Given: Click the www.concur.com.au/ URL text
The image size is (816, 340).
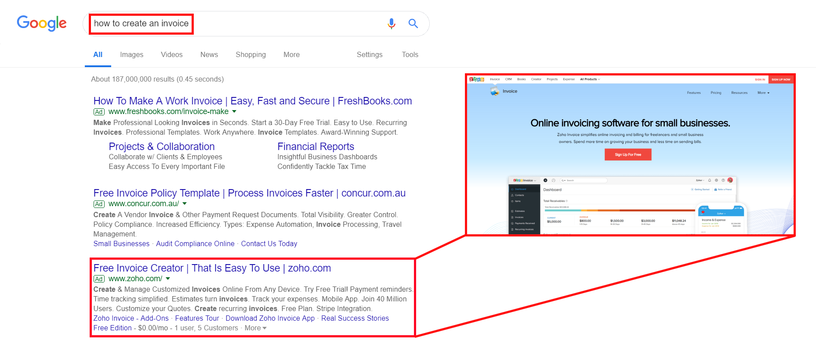Looking at the screenshot, I should click(144, 204).
